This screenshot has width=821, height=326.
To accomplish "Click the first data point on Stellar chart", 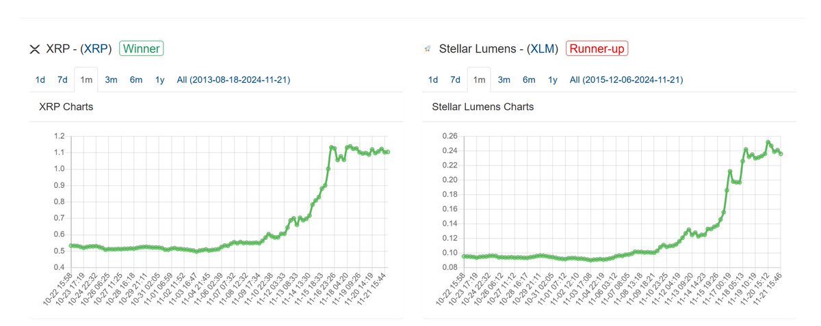I will [464, 256].
